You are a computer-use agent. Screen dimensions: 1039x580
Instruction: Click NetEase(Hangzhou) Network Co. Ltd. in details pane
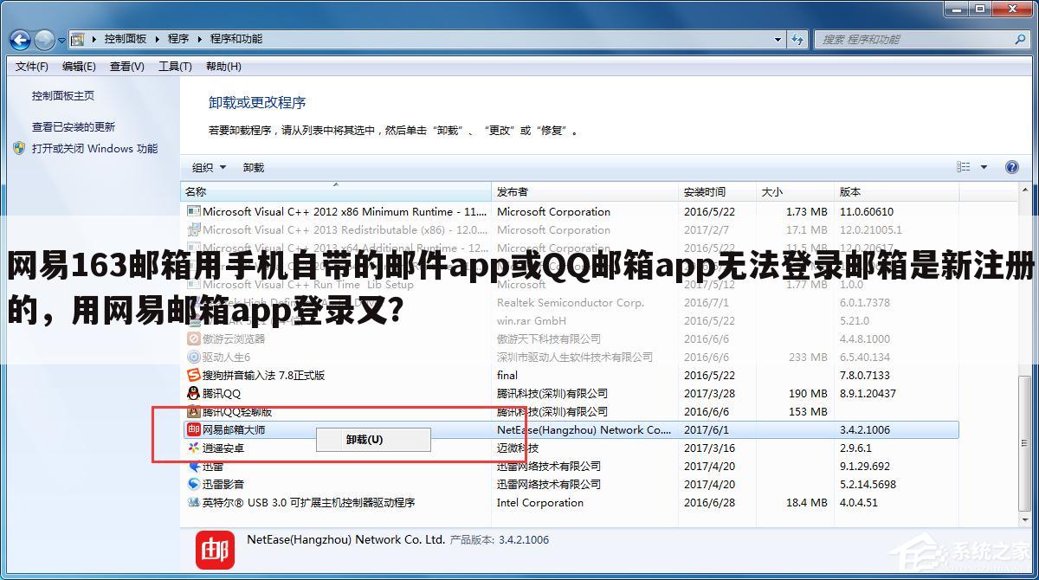[x=346, y=539]
